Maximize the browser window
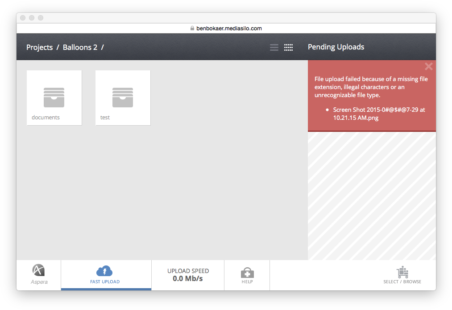The width and height of the screenshot is (452, 310). pyautogui.click(x=41, y=18)
